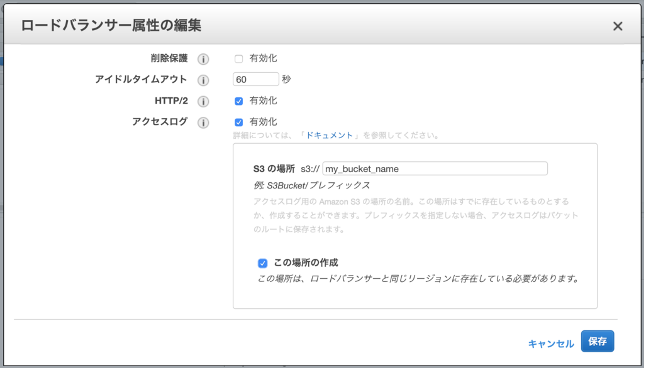This screenshot has height=368, width=646.
Task: Click the この場所の作成 label text
Action: (x=306, y=262)
